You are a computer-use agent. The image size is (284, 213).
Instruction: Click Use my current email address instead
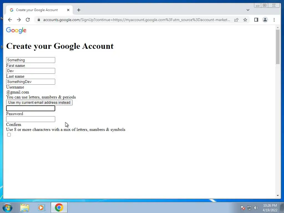(x=39, y=103)
